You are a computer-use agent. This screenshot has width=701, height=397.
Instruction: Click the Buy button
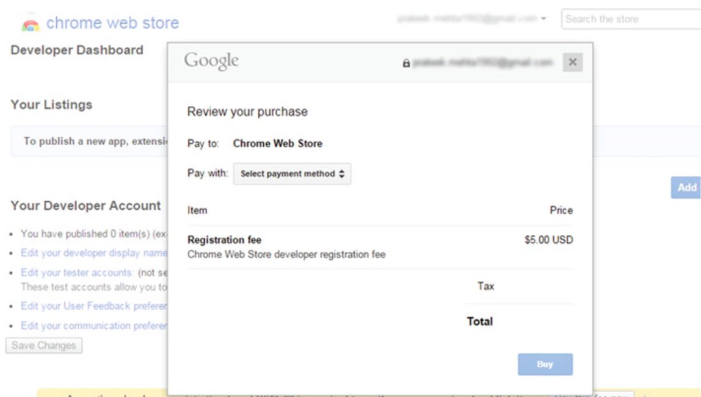tap(545, 365)
